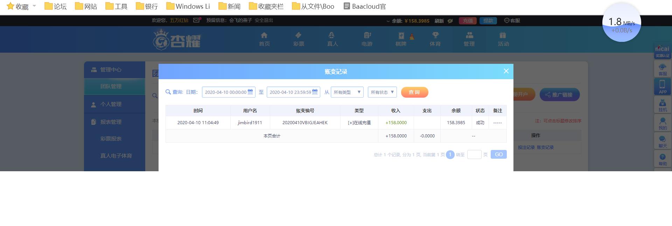Click the end date field 2020-04-10 23:59:59

coord(293,92)
